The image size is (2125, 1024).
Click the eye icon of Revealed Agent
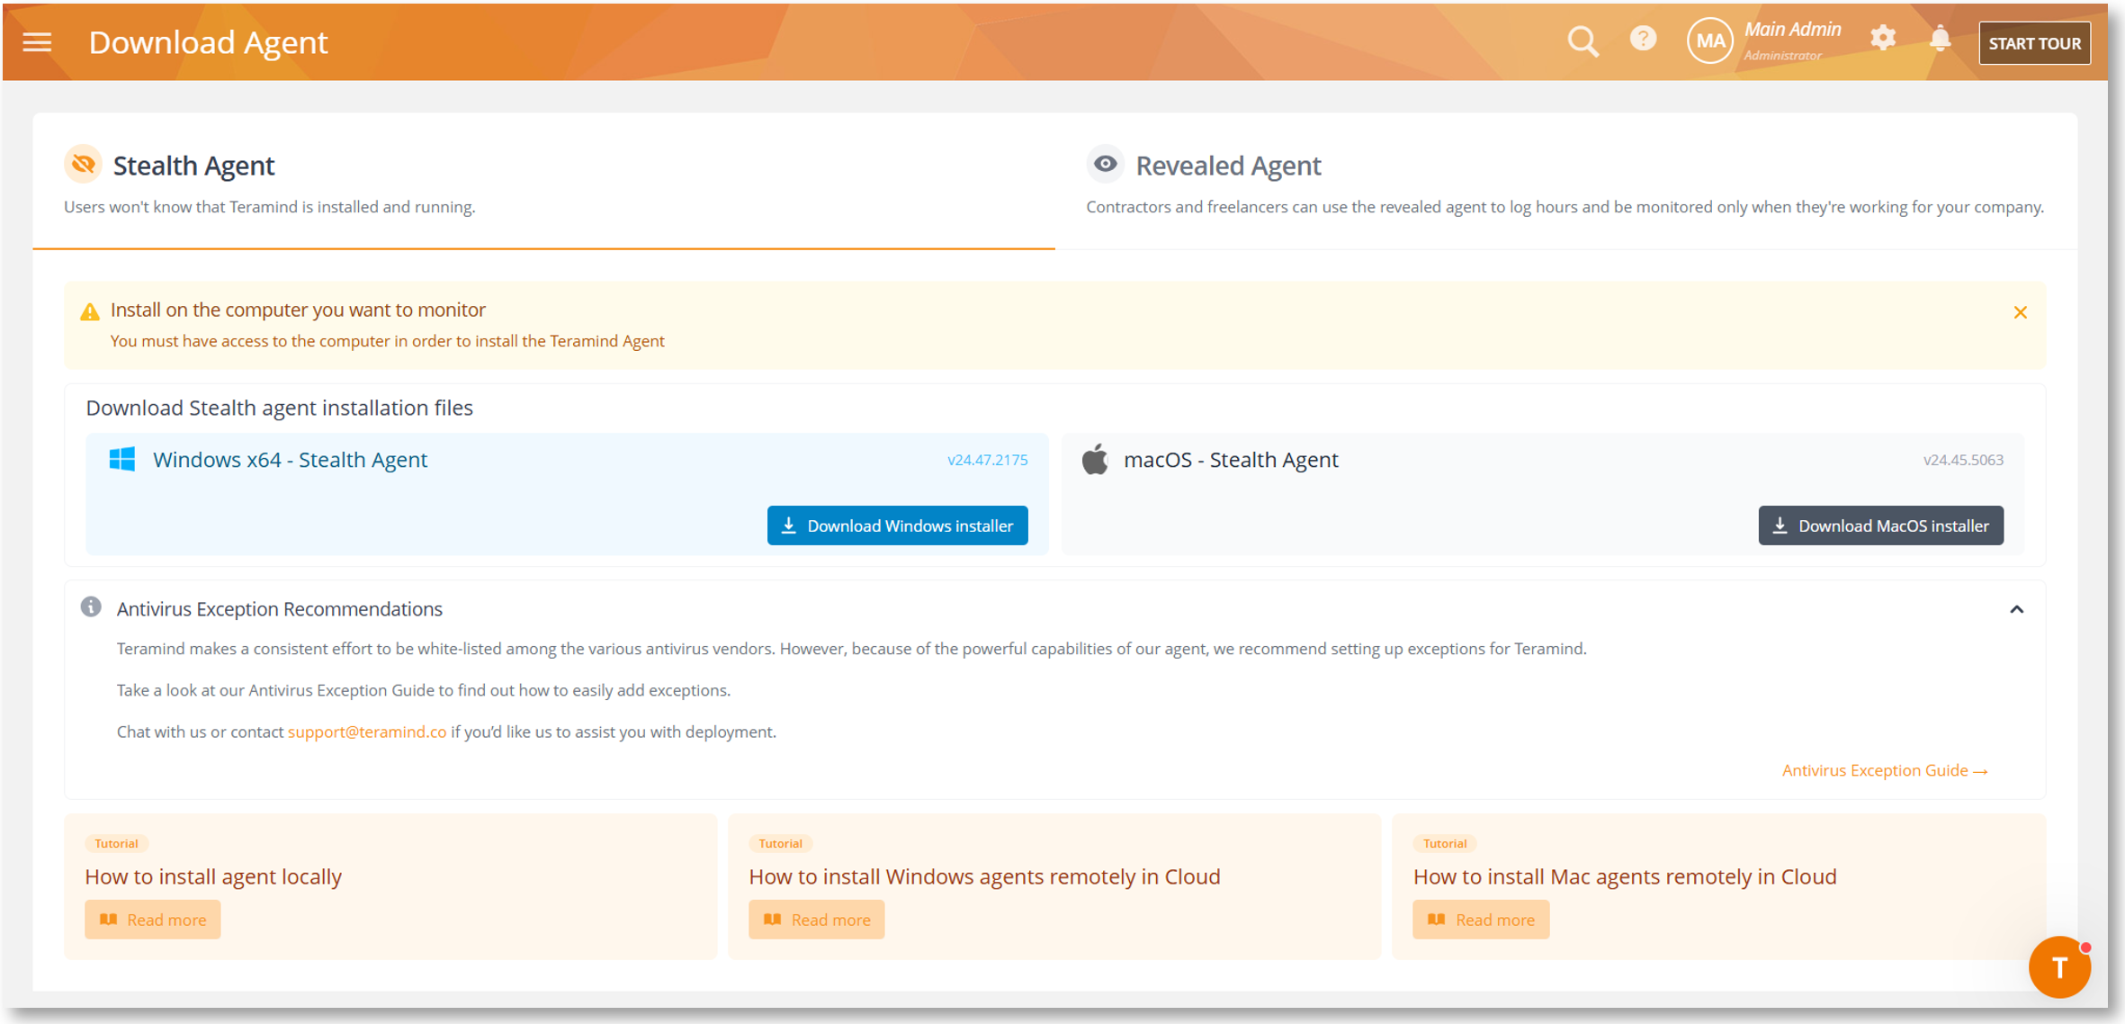click(x=1106, y=164)
